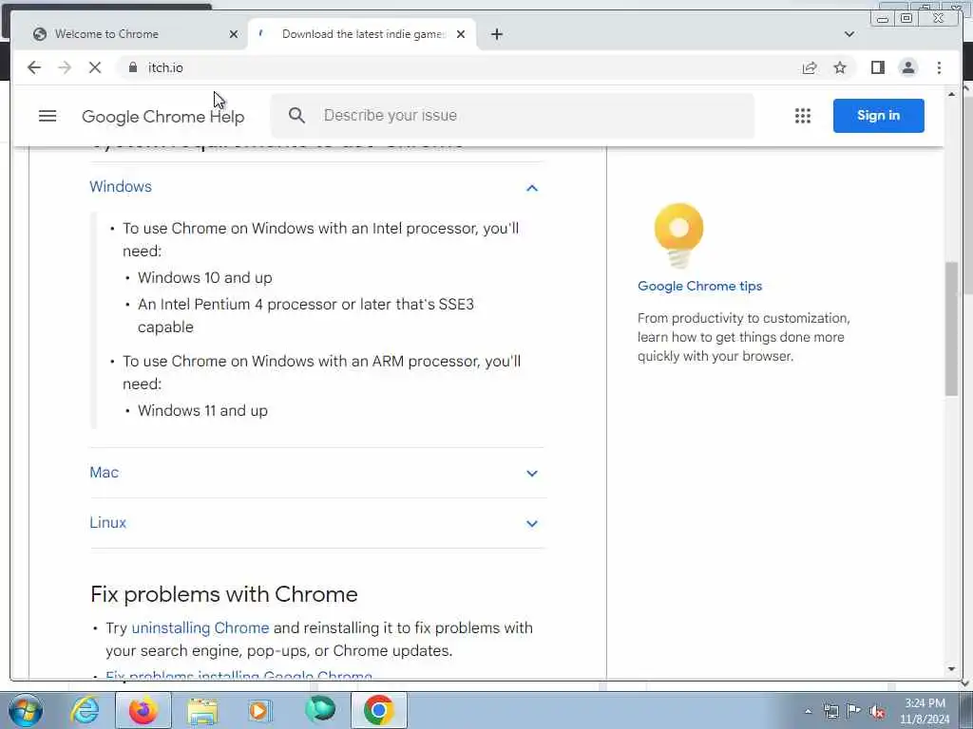Switch to Download the latest indie games tab
This screenshot has height=729, width=973.
point(362,34)
